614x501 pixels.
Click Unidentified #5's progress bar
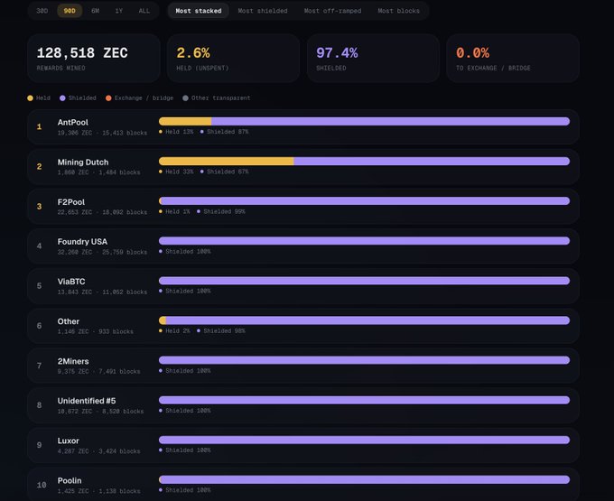coord(365,400)
